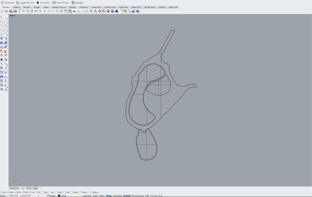Select the Box solid tool icon
This screenshot has height=197, width=312.
click(x=2, y=43)
